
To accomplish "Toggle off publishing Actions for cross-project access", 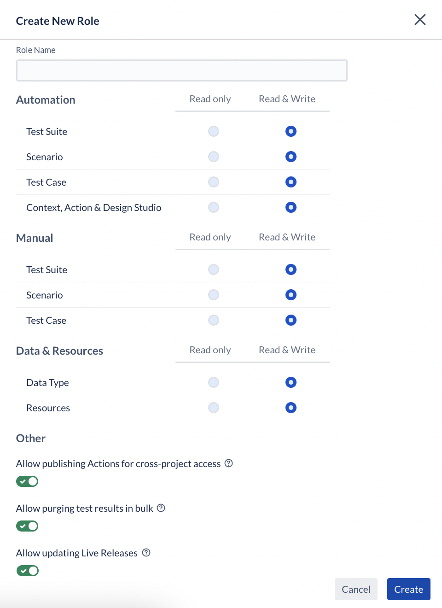I will [27, 481].
